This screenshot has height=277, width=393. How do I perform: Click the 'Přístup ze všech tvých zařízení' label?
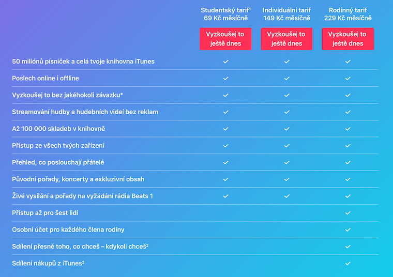(x=62, y=146)
